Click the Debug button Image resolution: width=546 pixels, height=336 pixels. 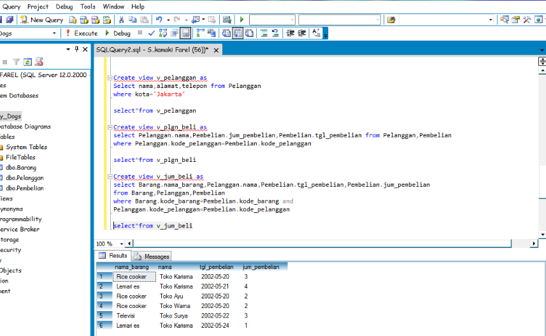(118, 33)
